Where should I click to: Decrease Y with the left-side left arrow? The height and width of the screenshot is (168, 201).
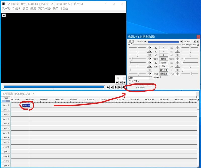(x=148, y=51)
